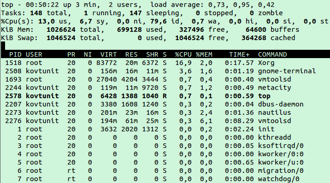
Task: Click the %MEM column header
Action: tap(204, 54)
